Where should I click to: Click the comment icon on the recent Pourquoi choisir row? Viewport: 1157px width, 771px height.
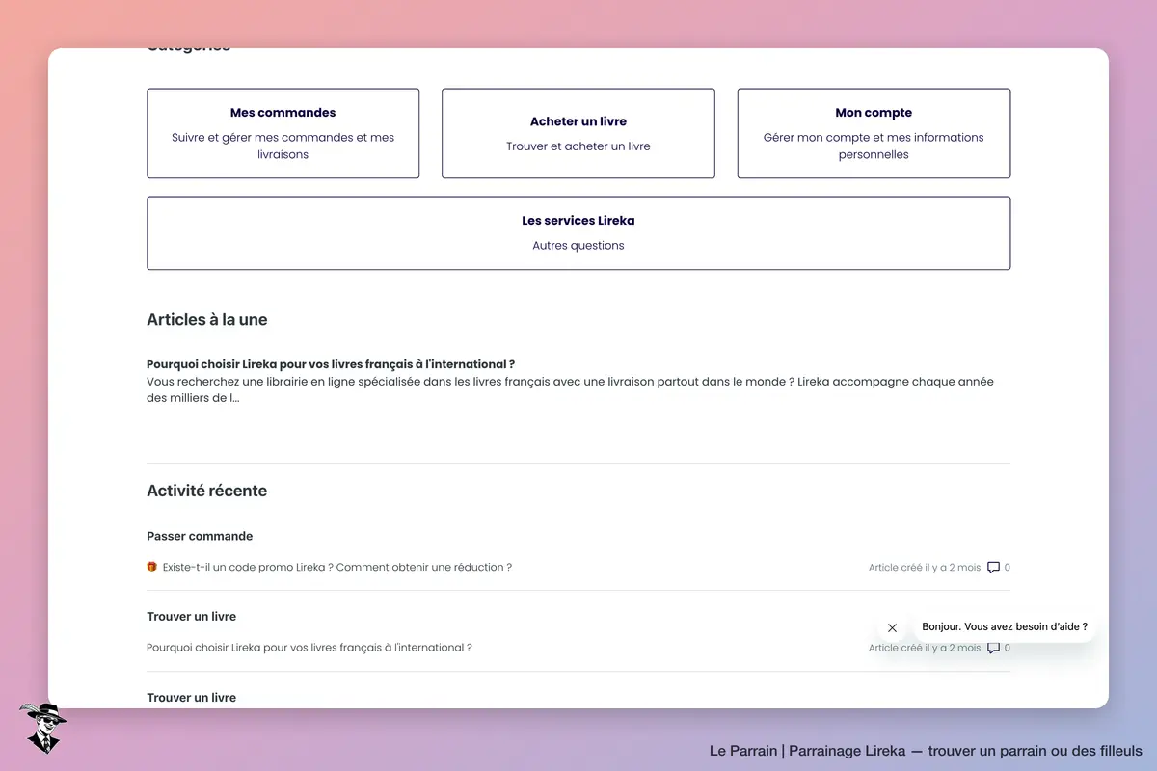coord(993,648)
